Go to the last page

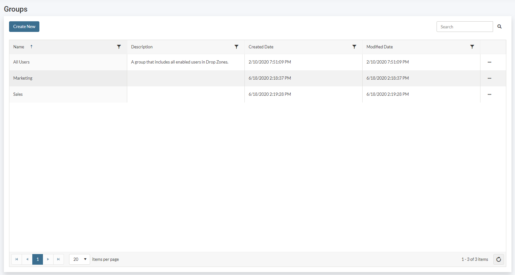click(58, 260)
